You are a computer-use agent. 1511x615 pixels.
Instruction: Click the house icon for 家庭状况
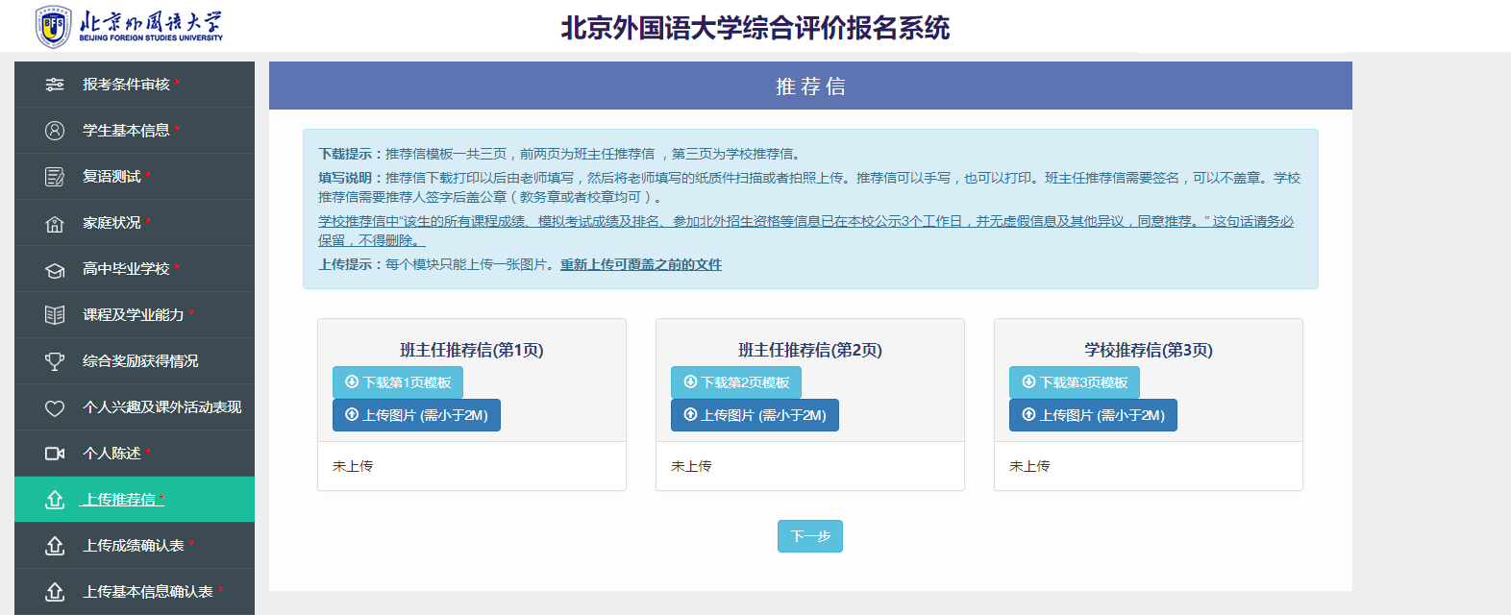point(55,223)
